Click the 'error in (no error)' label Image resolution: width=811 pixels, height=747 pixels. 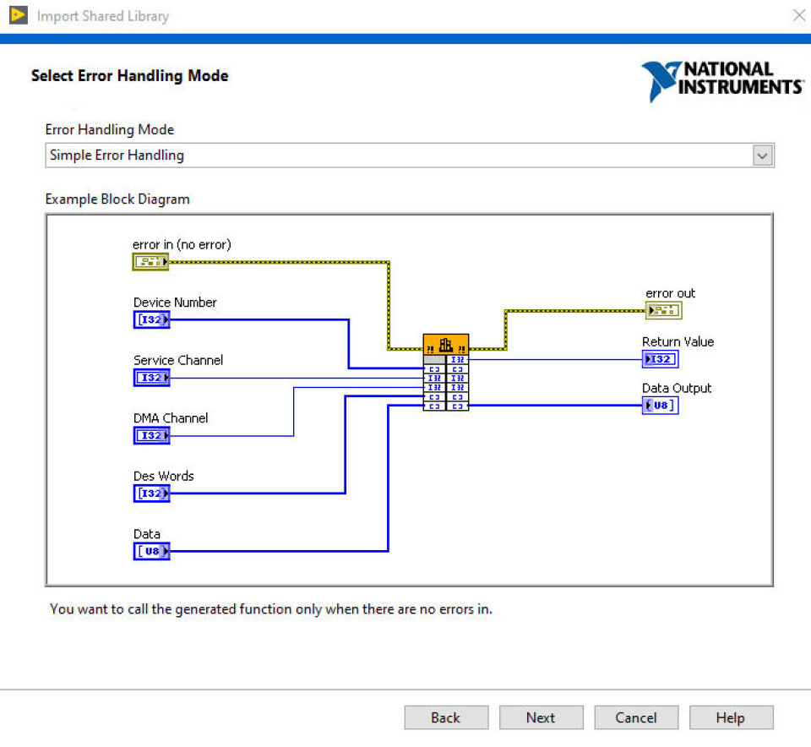coord(182,244)
